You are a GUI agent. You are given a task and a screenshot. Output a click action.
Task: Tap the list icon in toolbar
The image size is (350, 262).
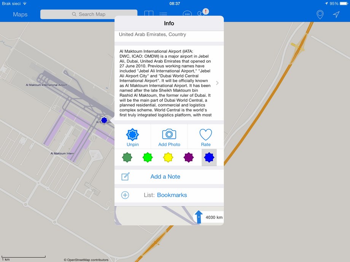[163, 14]
